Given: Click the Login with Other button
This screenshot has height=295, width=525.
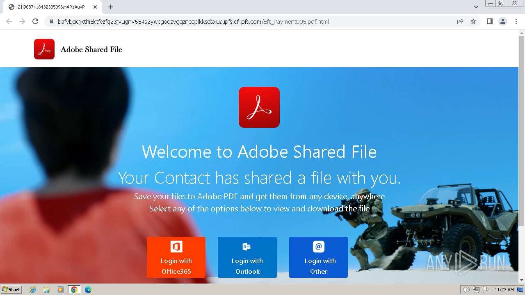Looking at the screenshot, I should click(318, 257).
